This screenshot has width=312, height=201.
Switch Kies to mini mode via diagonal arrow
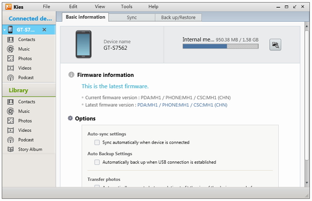pos(294,7)
